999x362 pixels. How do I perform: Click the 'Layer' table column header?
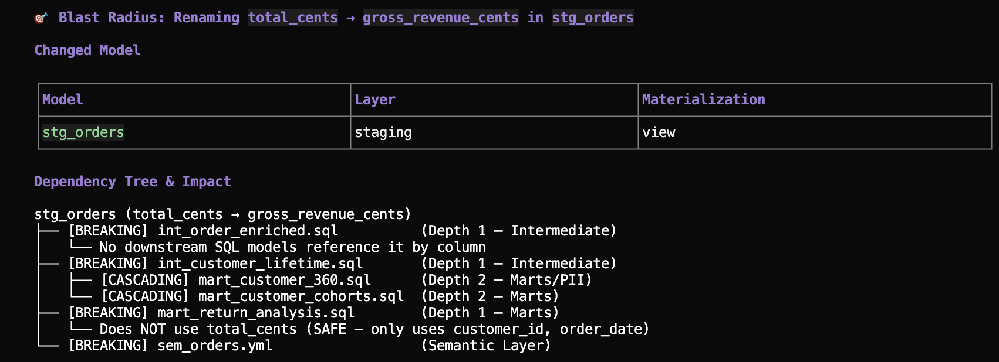pos(375,100)
